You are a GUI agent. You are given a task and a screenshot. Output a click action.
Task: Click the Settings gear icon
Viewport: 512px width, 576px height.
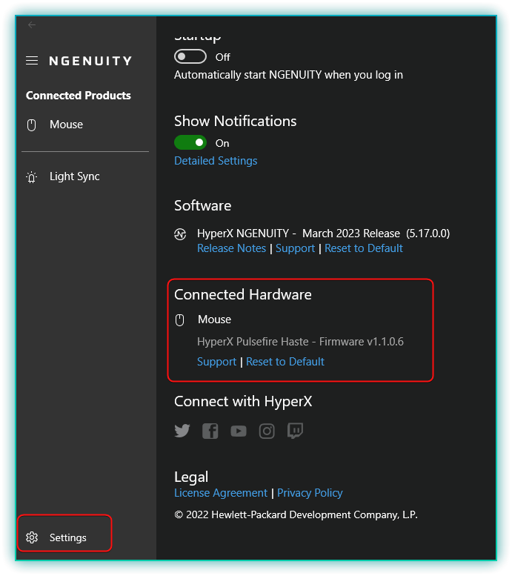32,537
